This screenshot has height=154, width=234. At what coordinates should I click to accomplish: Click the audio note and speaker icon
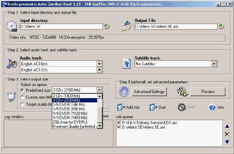click(12, 64)
